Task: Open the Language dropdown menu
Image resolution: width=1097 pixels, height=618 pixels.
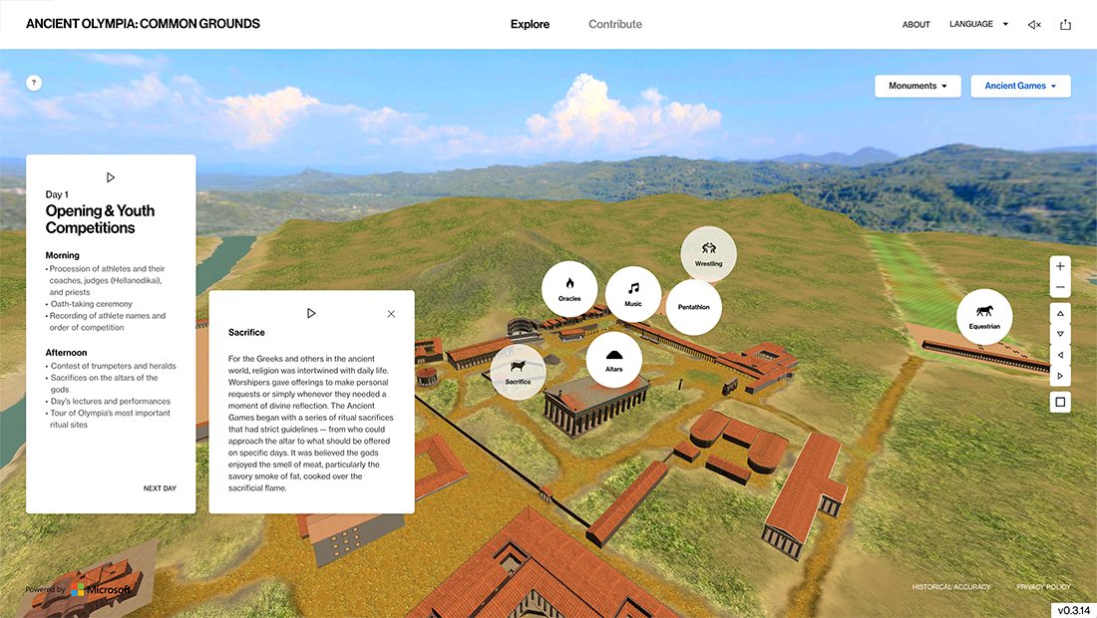Action: 978,25
